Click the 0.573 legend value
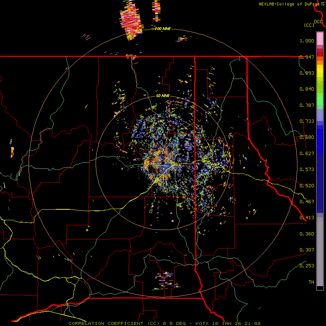This screenshot has width=326, height=326. 307,170
